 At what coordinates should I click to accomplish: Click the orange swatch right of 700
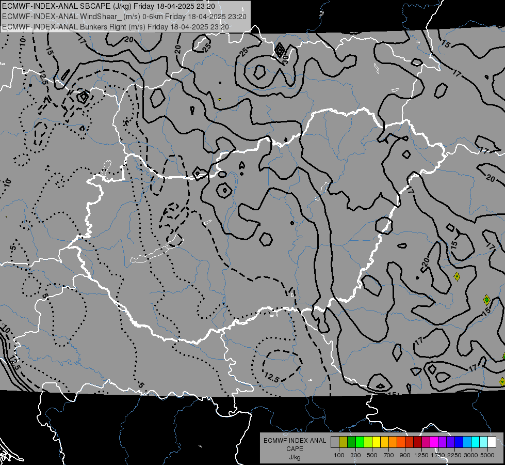[393, 442]
